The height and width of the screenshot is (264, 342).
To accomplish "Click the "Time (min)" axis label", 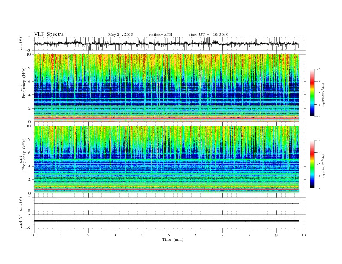I will coord(173,239).
